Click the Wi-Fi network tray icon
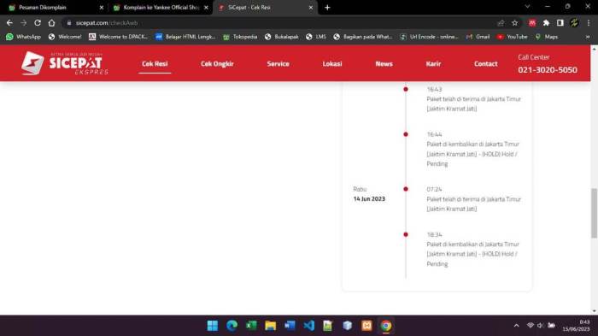 tap(531, 325)
